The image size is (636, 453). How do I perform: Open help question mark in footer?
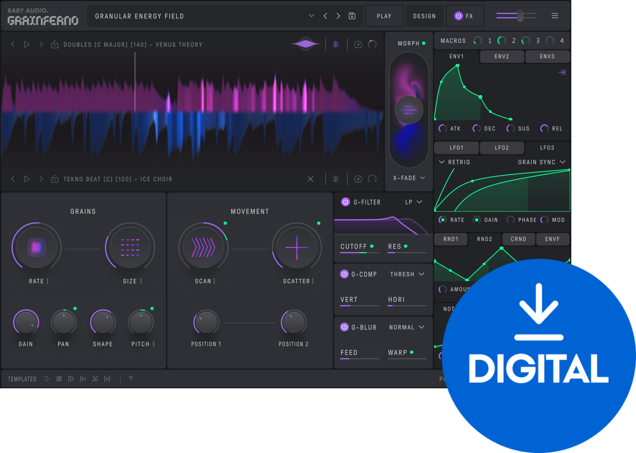point(131,379)
